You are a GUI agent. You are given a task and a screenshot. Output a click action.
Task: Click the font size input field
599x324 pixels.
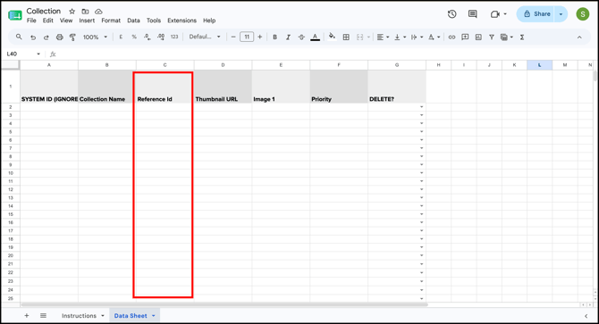[x=247, y=37]
